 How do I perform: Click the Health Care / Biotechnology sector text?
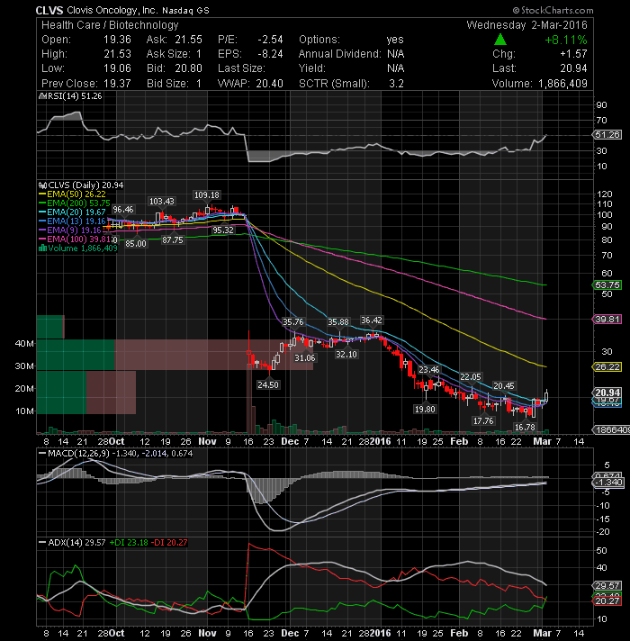(x=110, y=25)
